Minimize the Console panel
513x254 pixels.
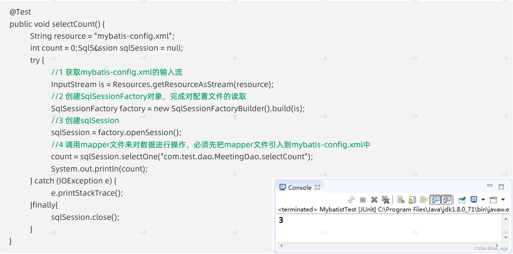coord(490,186)
